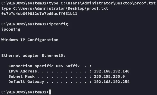Click the last 'C:\WINDOWS\system32>' prompt text
Screen dimensions: 157x95
[x=25, y=92]
